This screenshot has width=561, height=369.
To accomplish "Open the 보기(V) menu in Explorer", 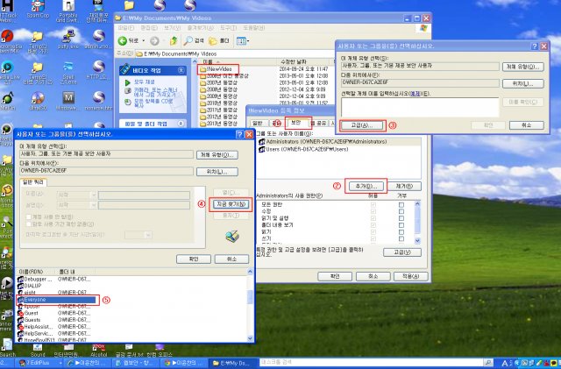I will tap(172, 27).
